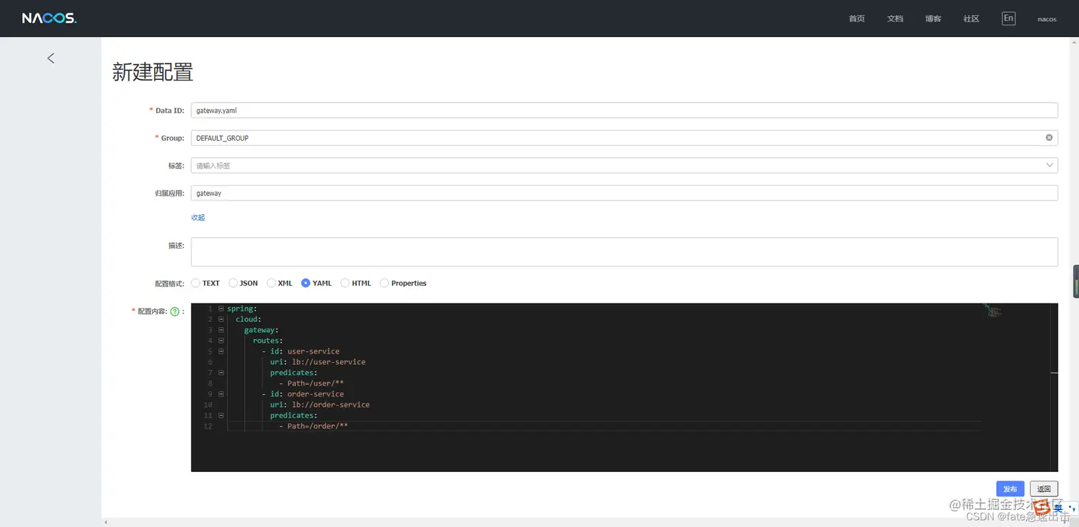This screenshot has width=1079, height=527.
Task: Open the 社区 nav item
Action: (x=971, y=19)
